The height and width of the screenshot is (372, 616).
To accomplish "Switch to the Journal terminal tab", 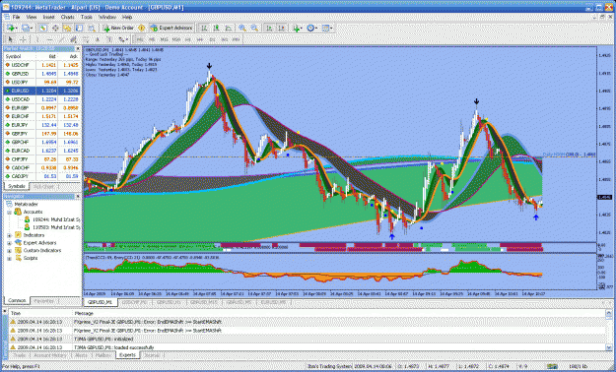I will tap(152, 355).
